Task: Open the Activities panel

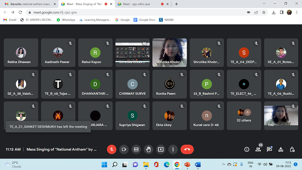Action: [x=281, y=149]
